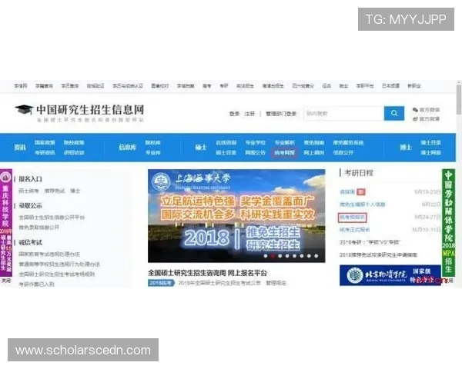The image size is (462, 369).
Task: Select the fourth carousel dot
Action: (287, 256)
